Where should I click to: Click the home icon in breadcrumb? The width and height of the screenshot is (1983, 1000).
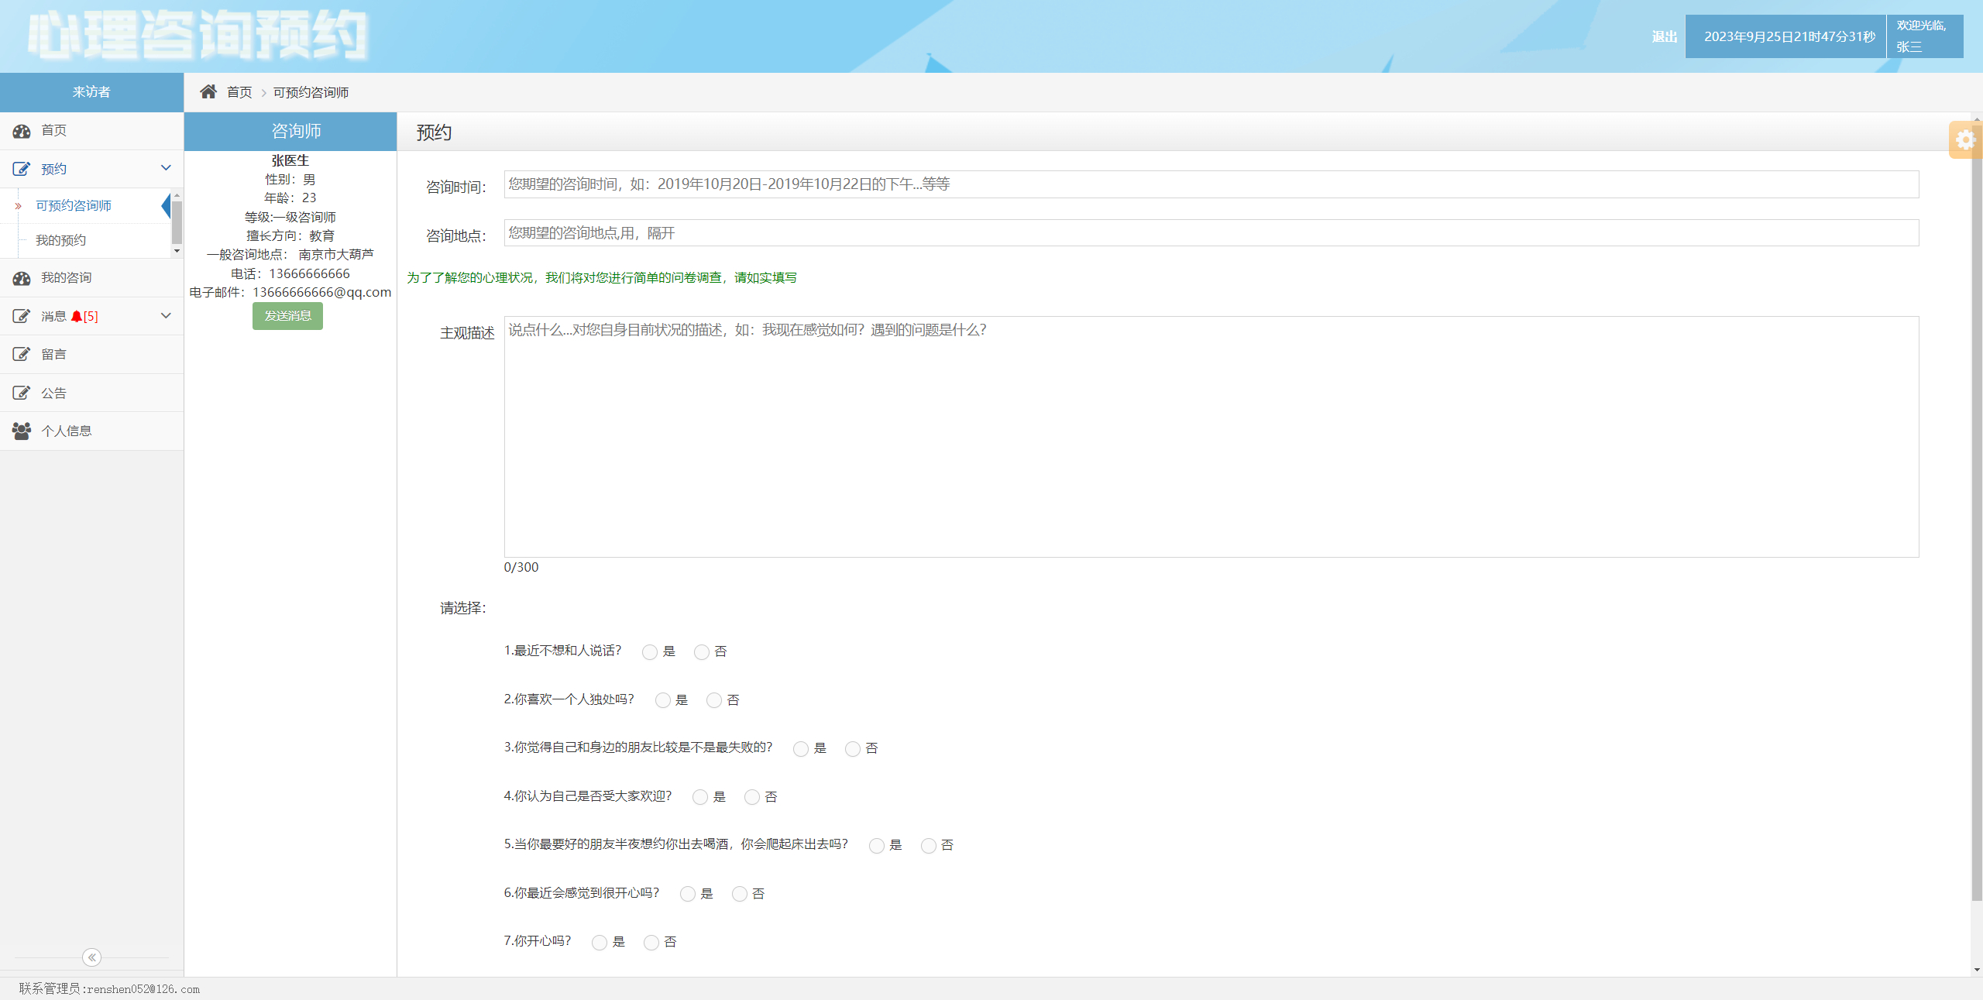(x=208, y=92)
